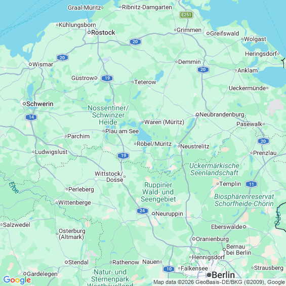Select the Wittstock/Dosse town label

coord(109,177)
